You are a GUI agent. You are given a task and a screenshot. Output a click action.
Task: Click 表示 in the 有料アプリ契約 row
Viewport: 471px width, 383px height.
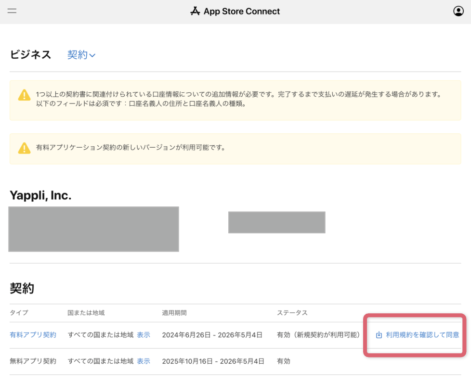pos(144,335)
